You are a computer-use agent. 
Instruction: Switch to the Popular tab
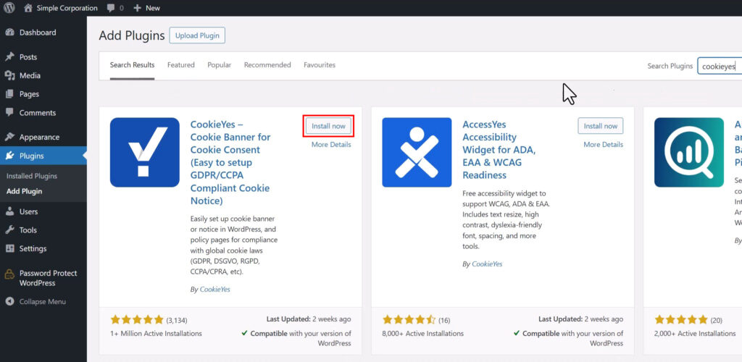tap(219, 65)
